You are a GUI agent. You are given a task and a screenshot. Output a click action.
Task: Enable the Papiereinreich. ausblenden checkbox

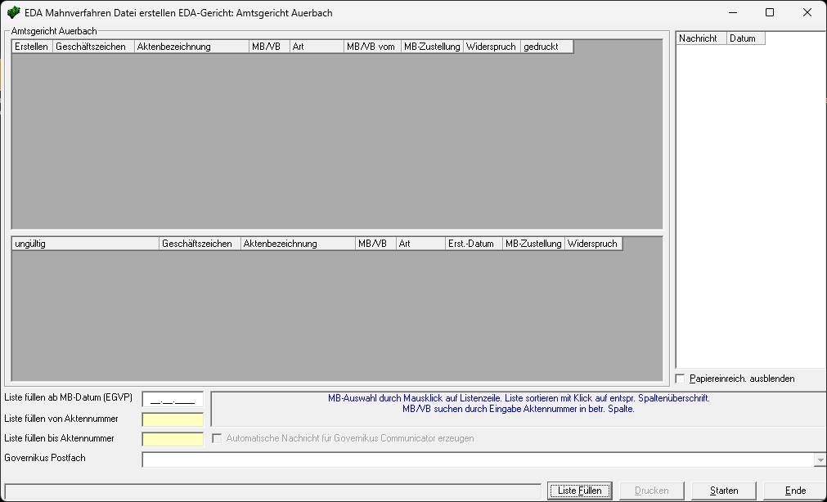(681, 379)
